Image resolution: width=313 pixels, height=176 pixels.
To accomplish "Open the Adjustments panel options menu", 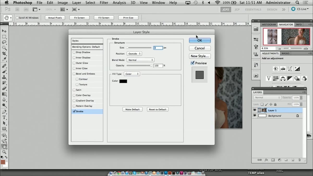I will point(310,53).
